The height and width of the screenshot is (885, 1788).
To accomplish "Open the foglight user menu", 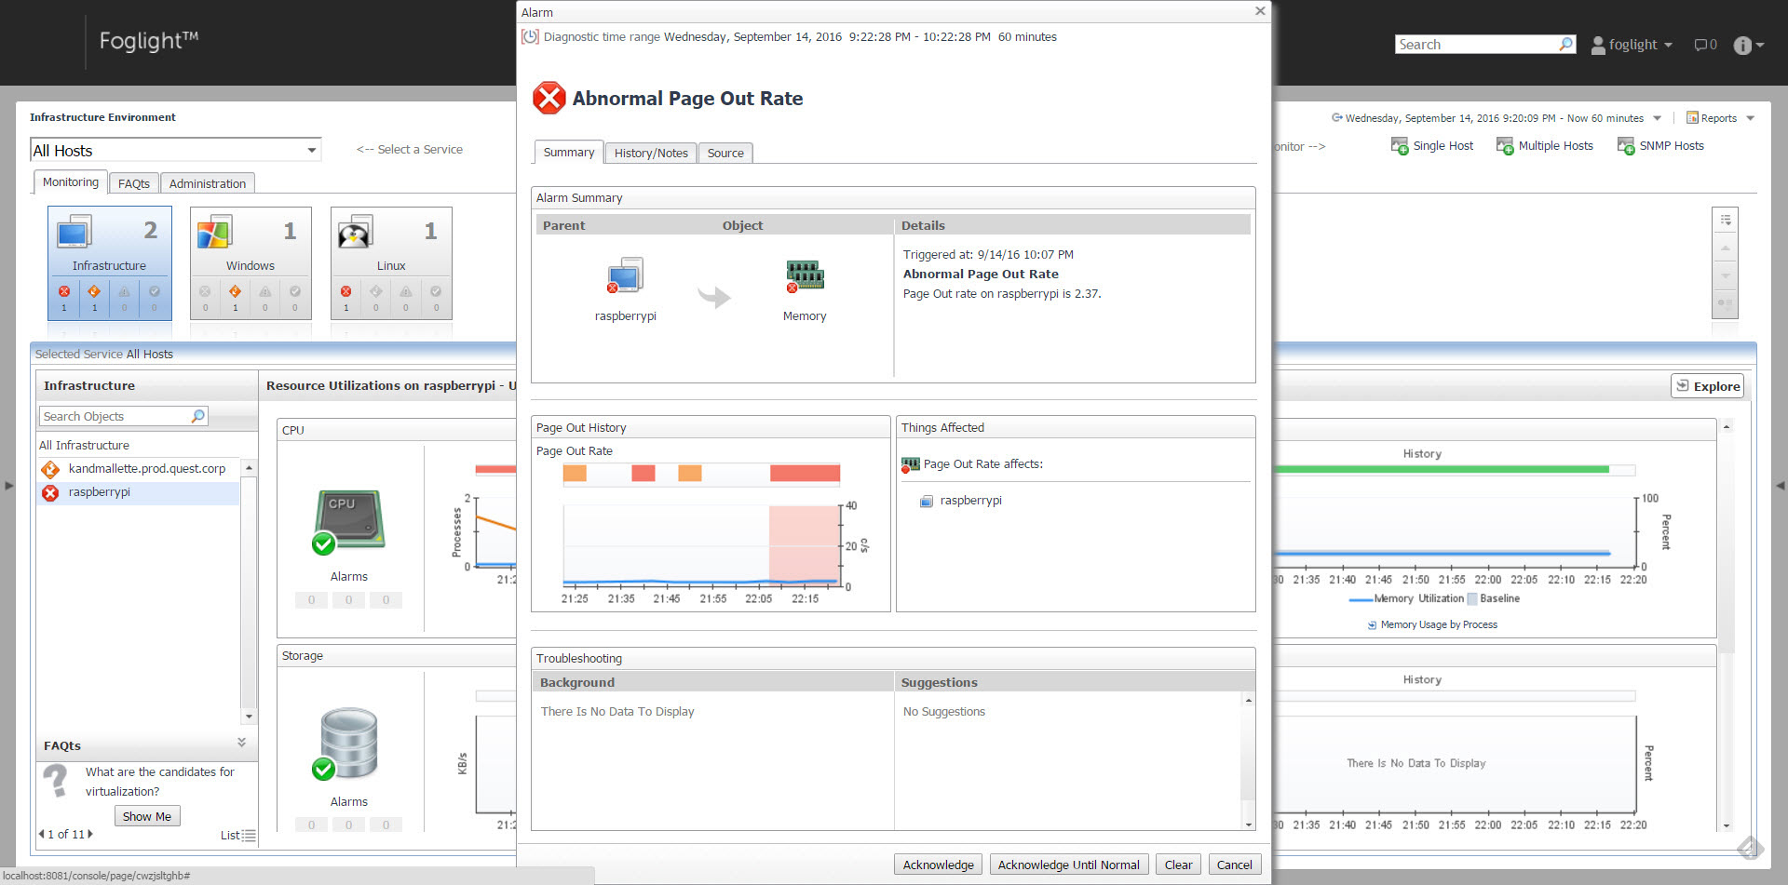I will (1632, 45).
